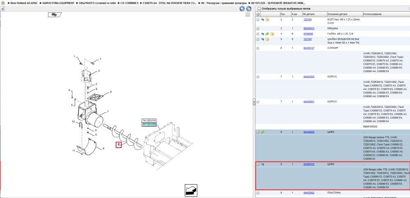Open part number link 84440029
The height and width of the screenshot is (198, 410).
309,132
